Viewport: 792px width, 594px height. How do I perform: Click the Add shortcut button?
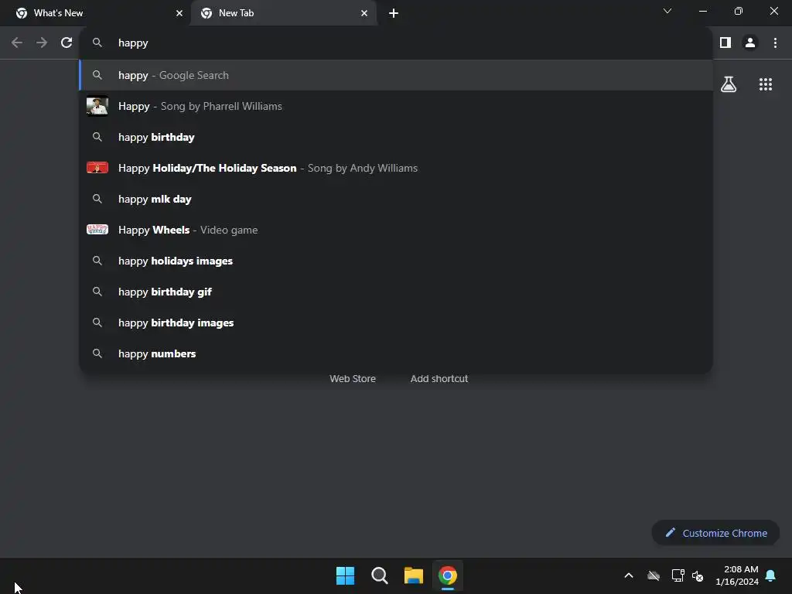439,379
